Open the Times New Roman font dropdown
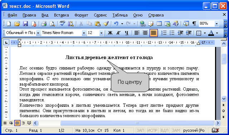The image size is (229, 135). pos(84,33)
